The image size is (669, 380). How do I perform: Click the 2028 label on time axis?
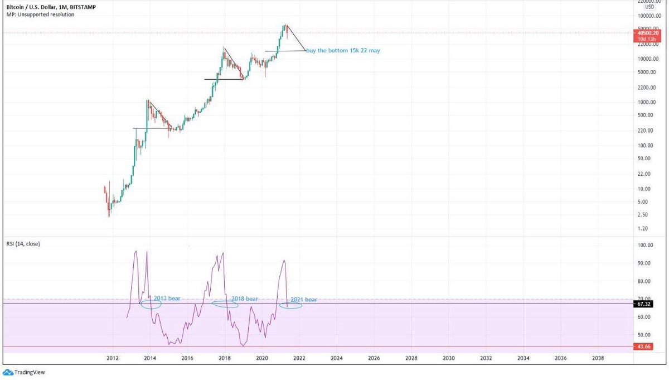(411, 358)
